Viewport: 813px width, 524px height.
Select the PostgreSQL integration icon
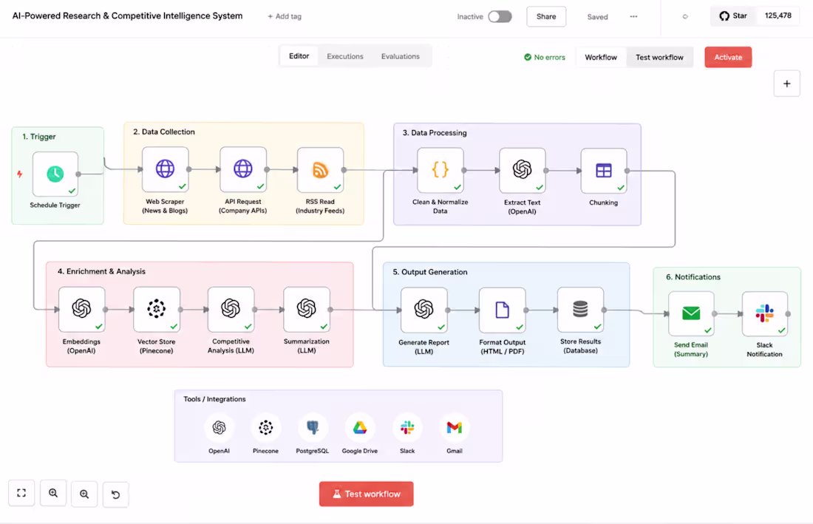point(313,428)
